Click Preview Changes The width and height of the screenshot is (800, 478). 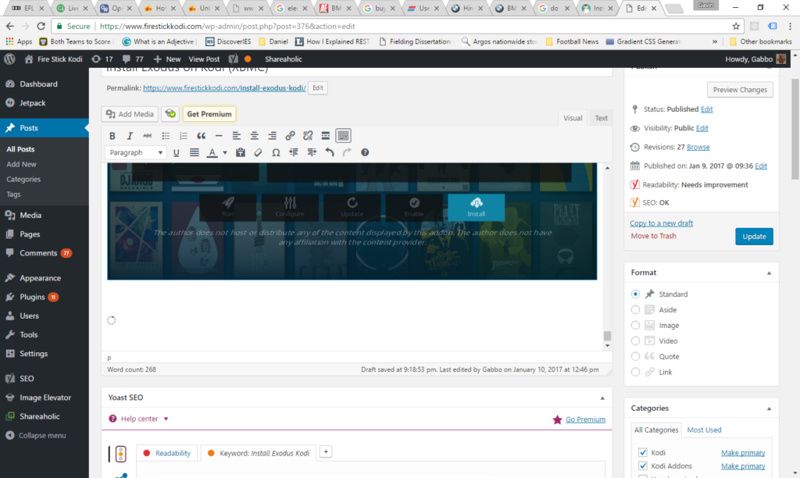click(x=740, y=90)
